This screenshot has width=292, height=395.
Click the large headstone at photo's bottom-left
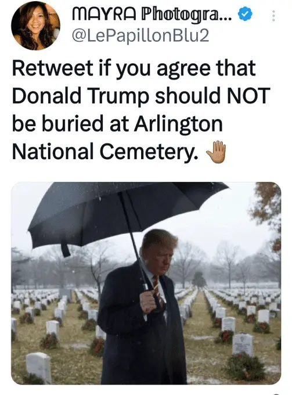click(39, 367)
